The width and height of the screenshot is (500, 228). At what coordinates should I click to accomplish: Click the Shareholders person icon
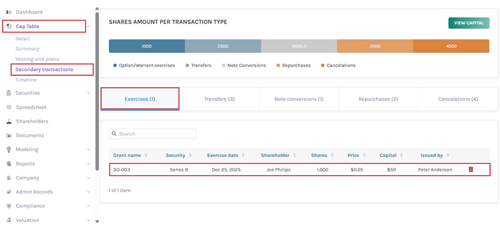click(x=9, y=121)
